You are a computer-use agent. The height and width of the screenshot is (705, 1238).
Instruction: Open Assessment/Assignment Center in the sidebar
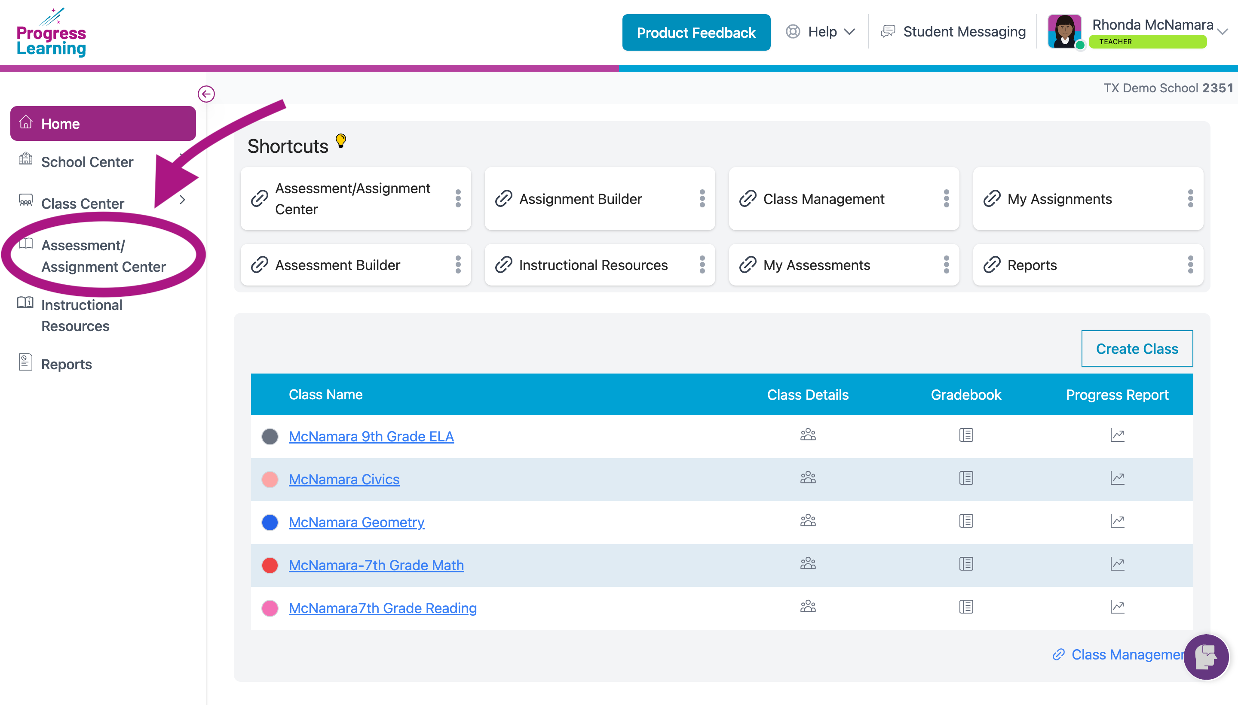[103, 255]
